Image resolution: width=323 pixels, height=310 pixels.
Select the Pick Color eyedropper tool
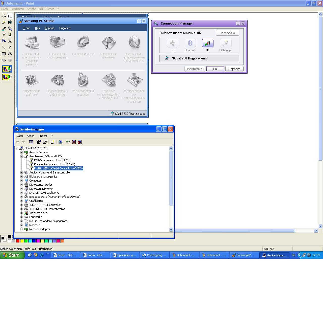point(4,29)
